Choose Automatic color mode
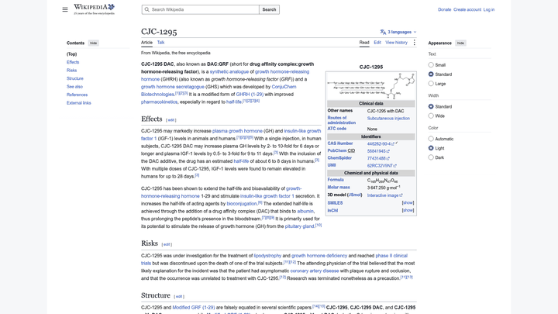The width and height of the screenshot is (558, 314). [431, 139]
